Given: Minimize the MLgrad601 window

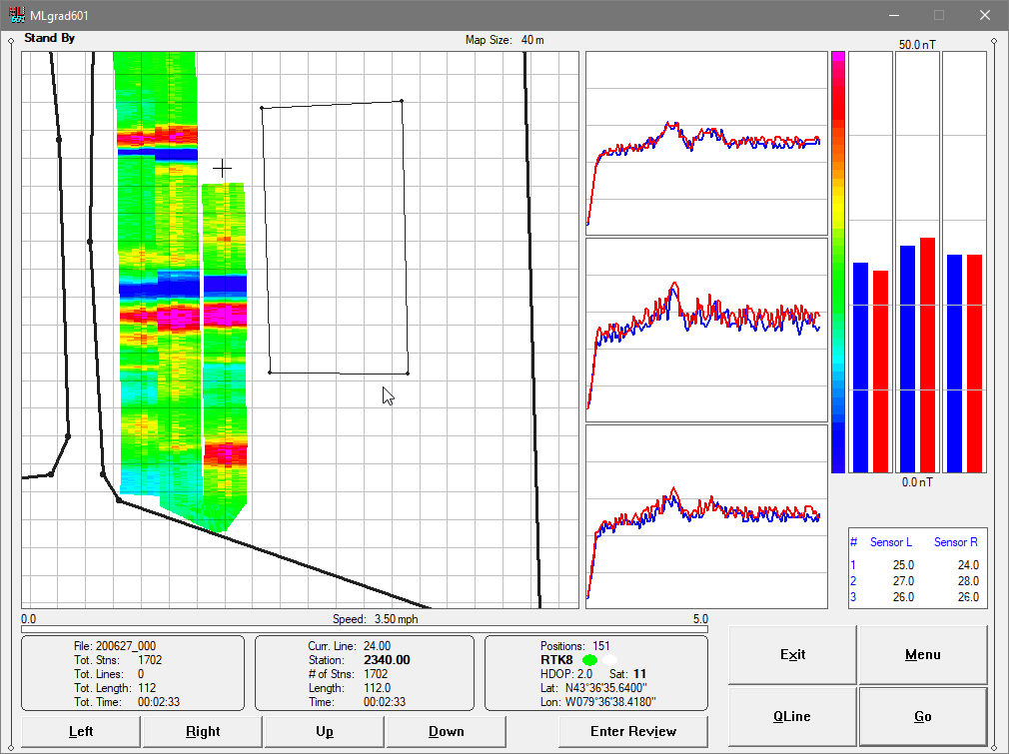Looking at the screenshot, I should [x=894, y=15].
